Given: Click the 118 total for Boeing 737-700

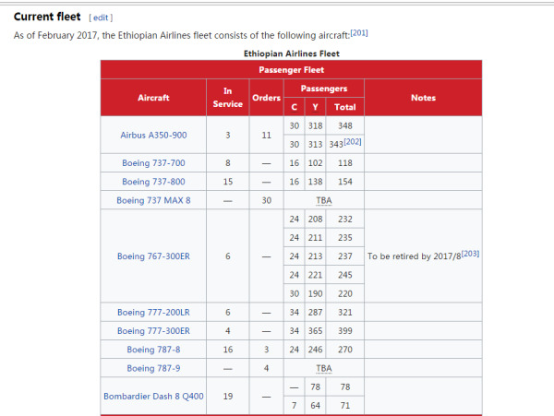Looking at the screenshot, I should pos(344,163).
